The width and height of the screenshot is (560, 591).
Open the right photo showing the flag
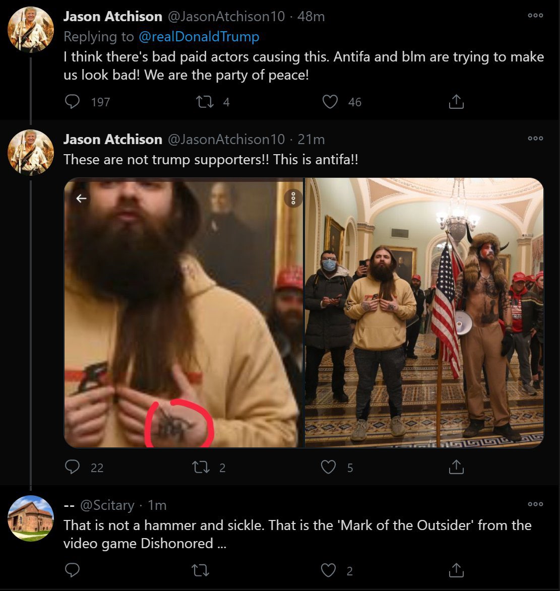point(424,312)
